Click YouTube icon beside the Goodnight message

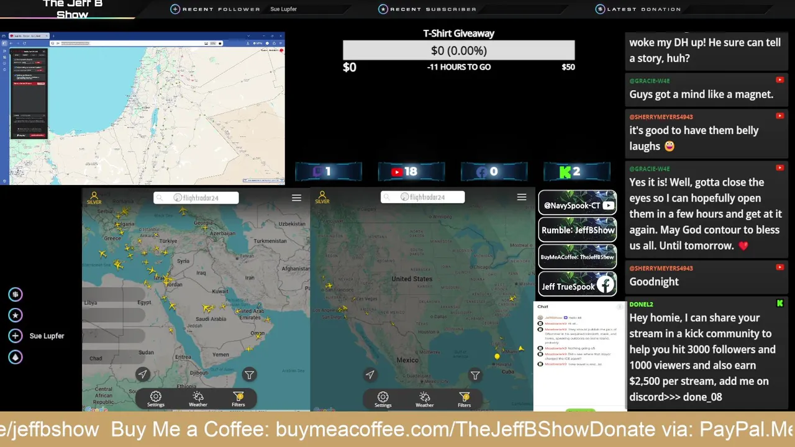[779, 268]
